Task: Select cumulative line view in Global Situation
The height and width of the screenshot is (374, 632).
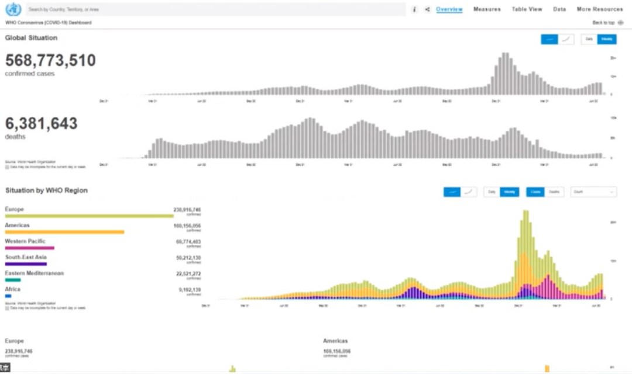Action: coord(566,39)
